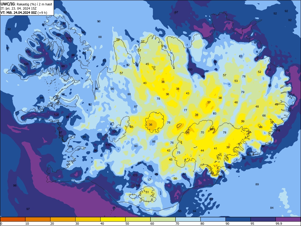Click the map value '53' in the northeast

tap(236, 81)
